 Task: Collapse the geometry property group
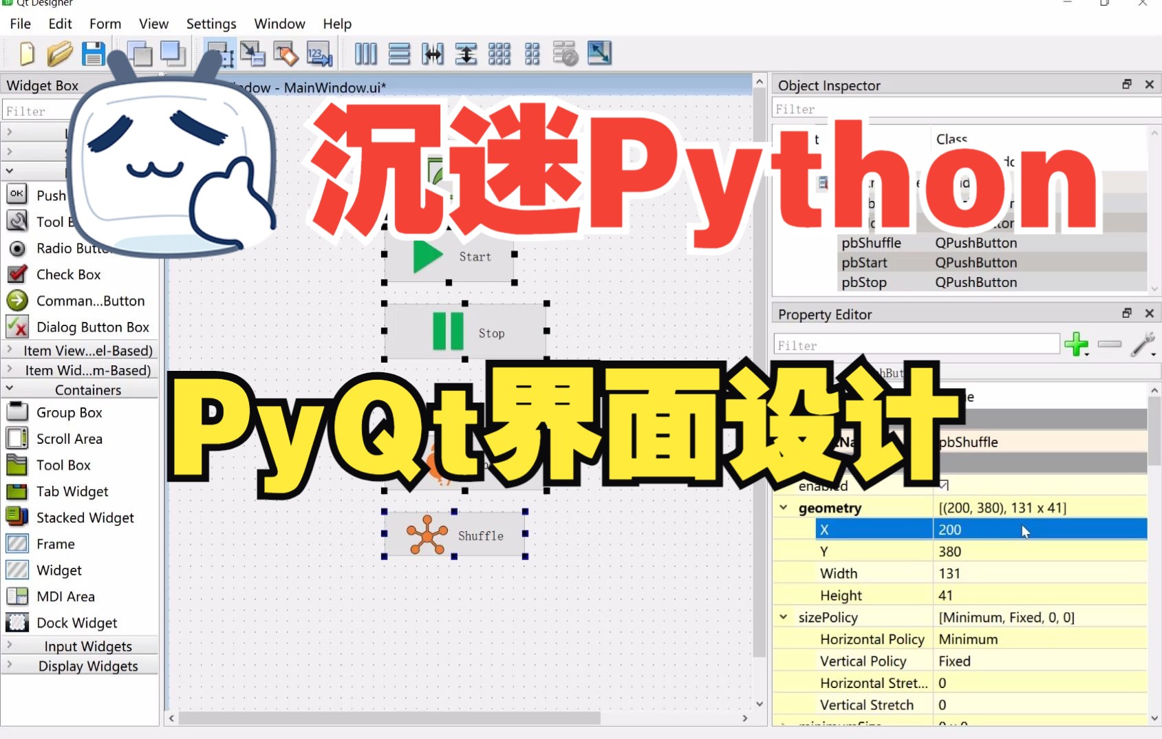[x=783, y=508]
